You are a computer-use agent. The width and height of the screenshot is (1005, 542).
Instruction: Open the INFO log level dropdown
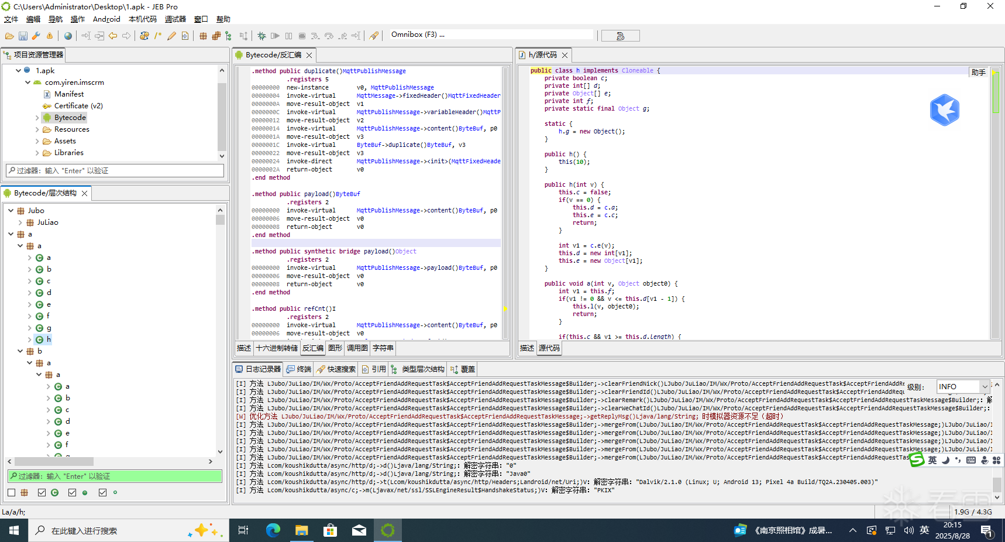[985, 386]
